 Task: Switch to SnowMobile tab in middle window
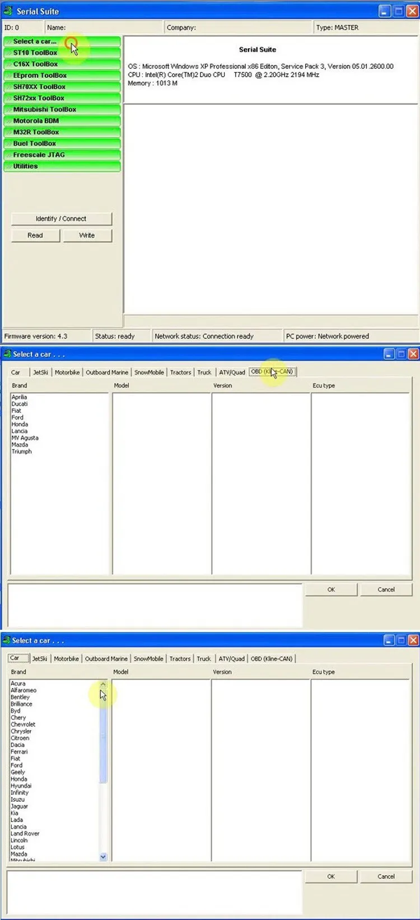tap(149, 372)
